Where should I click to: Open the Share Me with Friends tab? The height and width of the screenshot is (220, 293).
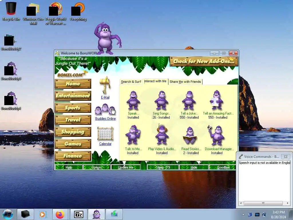click(185, 82)
